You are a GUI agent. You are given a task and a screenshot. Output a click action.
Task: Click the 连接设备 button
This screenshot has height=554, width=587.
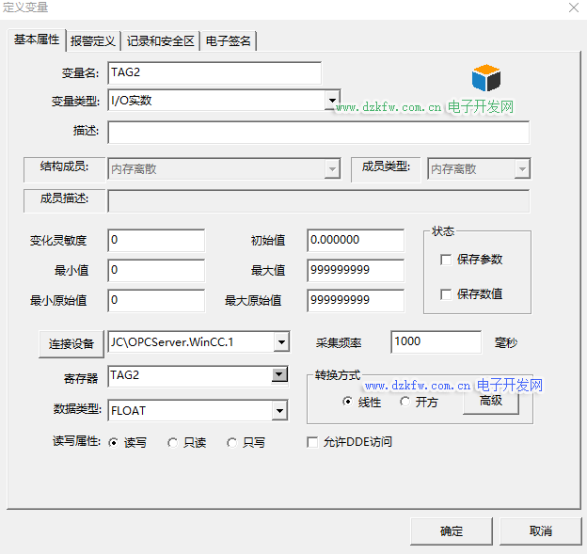[x=71, y=343]
